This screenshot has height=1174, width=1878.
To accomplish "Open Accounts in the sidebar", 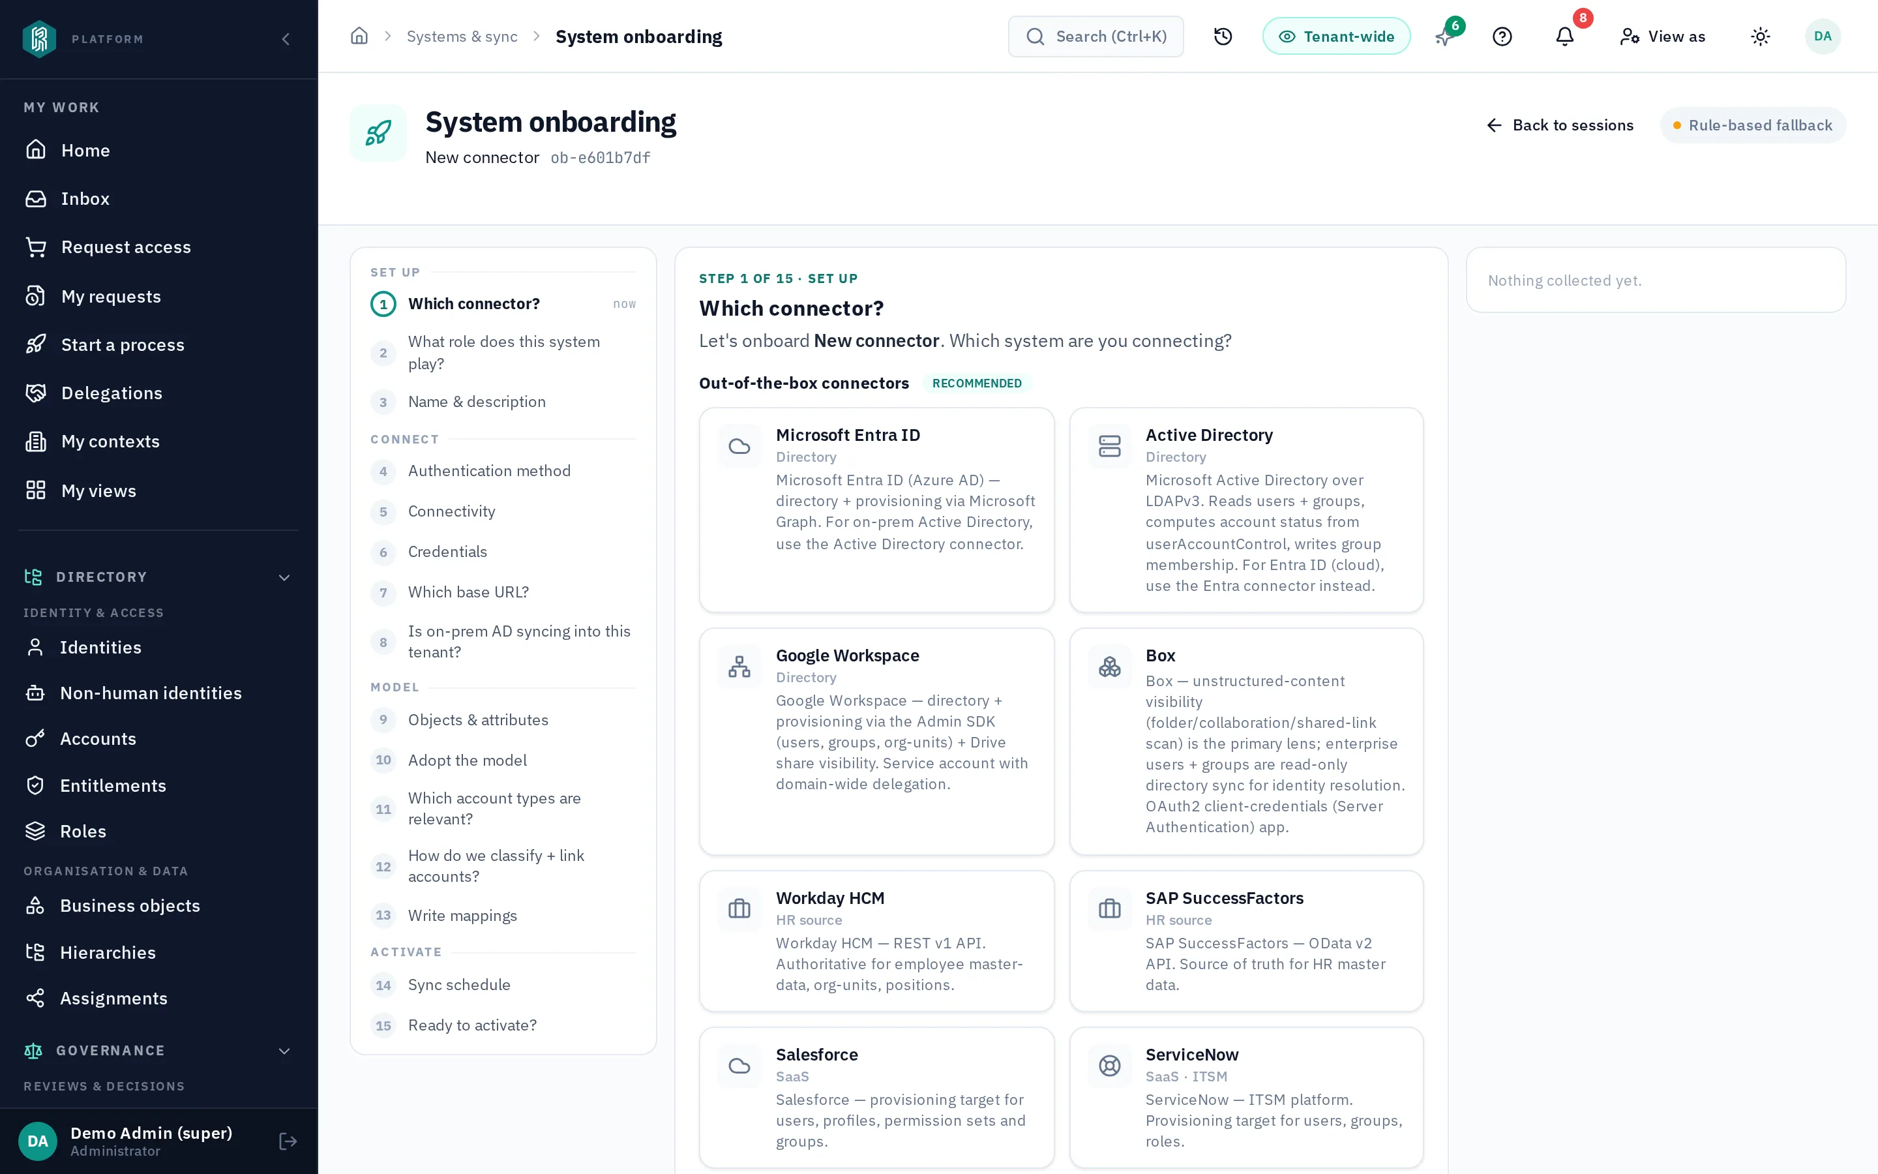I will [x=158, y=738].
